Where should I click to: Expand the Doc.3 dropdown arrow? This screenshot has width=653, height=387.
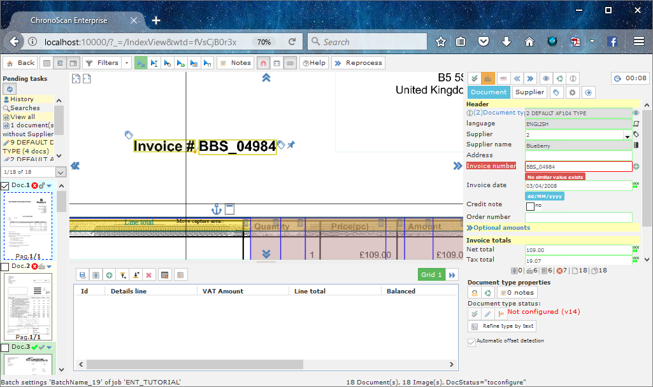click(x=49, y=347)
